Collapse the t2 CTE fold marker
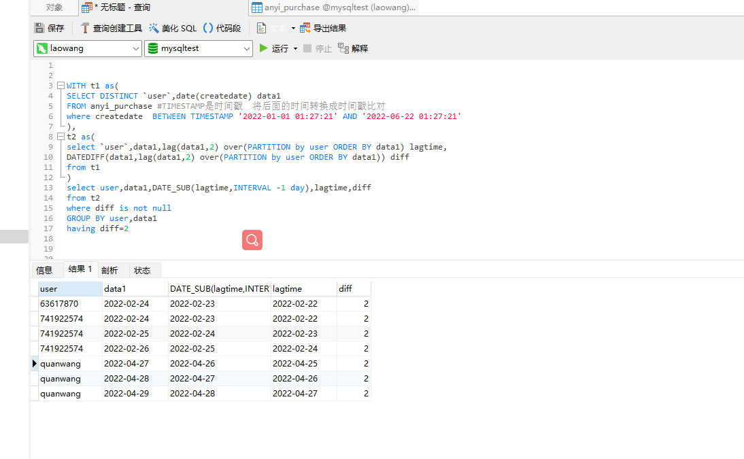Screen dimensions: 744x459 [x=61, y=137]
